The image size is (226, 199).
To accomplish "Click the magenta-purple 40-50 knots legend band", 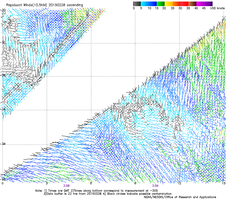I will tap(204, 4).
